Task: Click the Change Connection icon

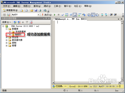Action: click(x=8, y=15)
